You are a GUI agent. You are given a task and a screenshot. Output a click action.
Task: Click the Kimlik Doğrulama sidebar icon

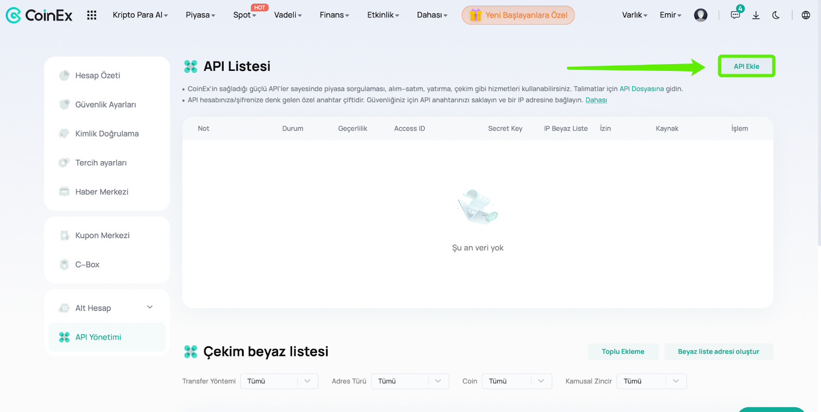[x=64, y=134]
